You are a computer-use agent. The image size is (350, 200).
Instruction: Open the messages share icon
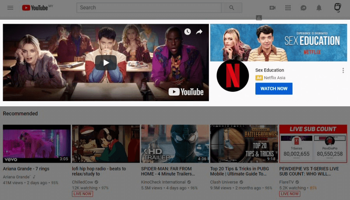(304, 8)
